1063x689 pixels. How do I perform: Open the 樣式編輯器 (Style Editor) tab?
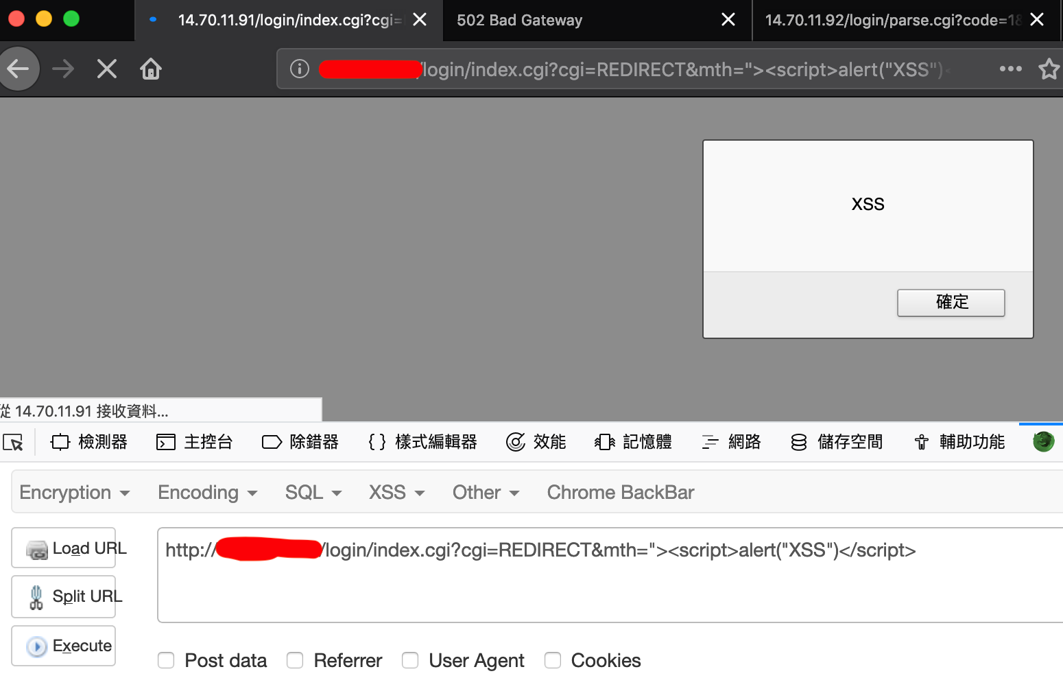[x=422, y=442]
